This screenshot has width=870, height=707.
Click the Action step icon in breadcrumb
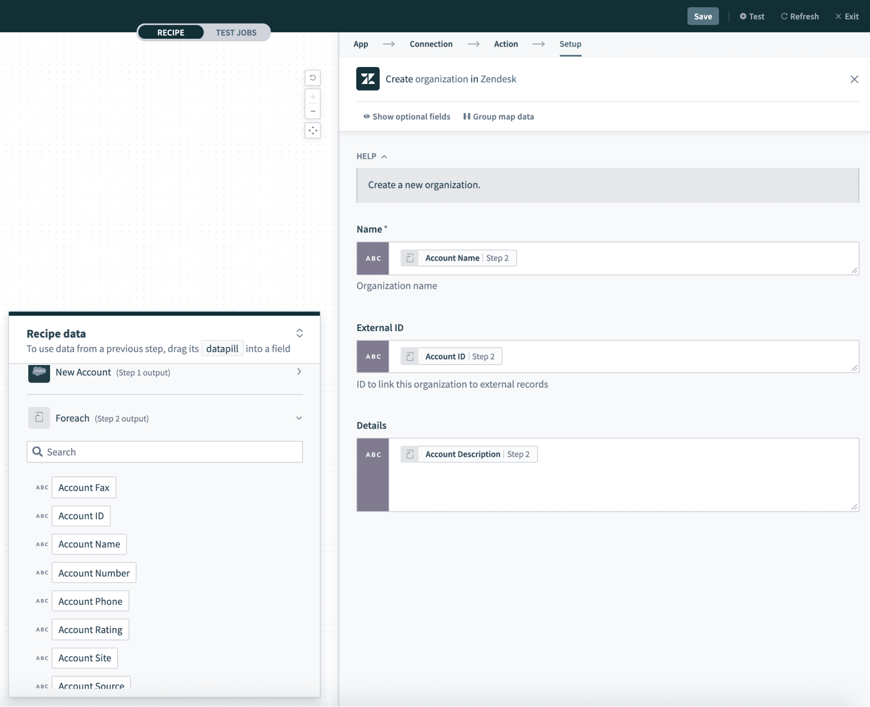[505, 44]
